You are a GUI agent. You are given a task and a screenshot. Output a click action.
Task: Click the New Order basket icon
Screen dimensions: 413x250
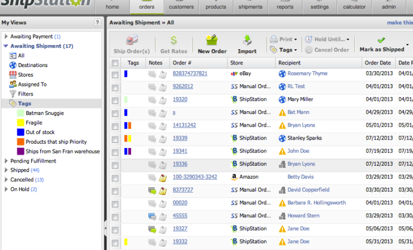[x=212, y=41]
